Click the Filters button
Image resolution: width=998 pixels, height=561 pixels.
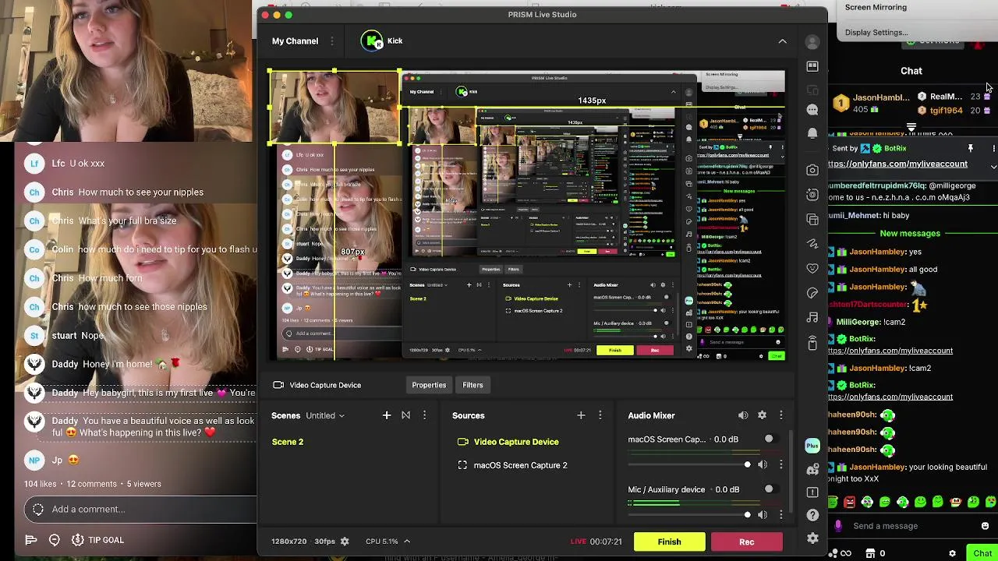(x=472, y=385)
